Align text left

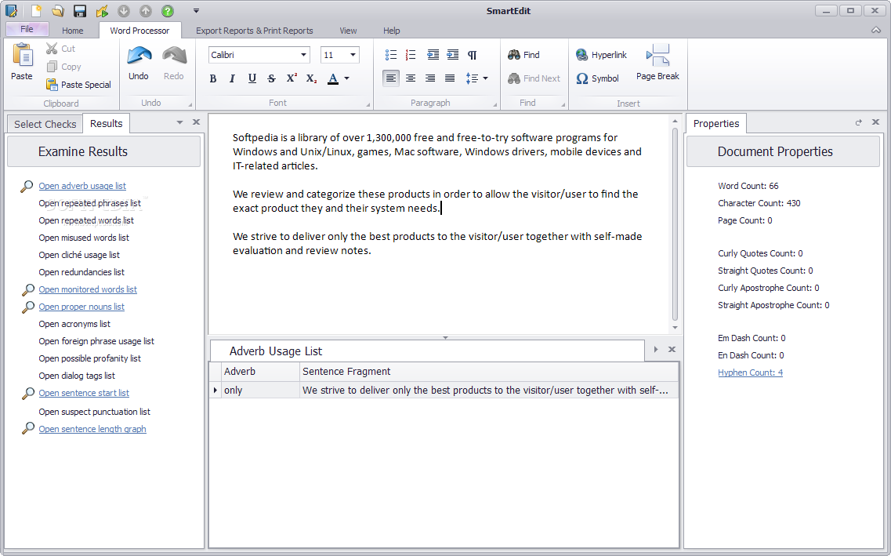point(391,78)
